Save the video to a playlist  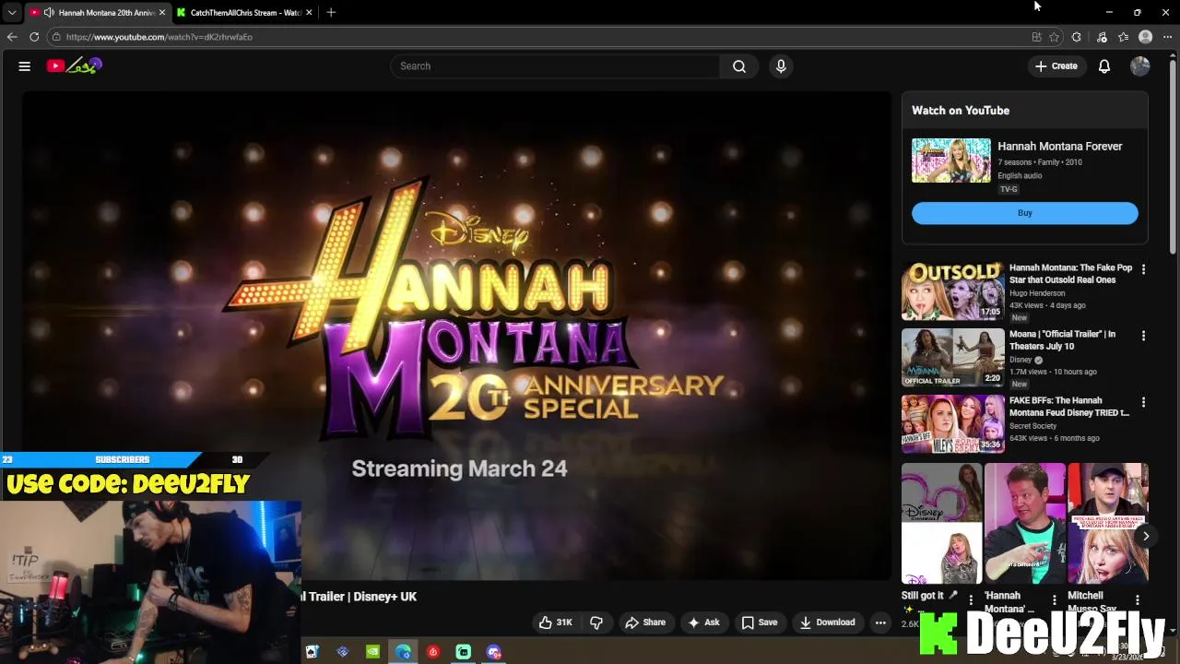760,622
